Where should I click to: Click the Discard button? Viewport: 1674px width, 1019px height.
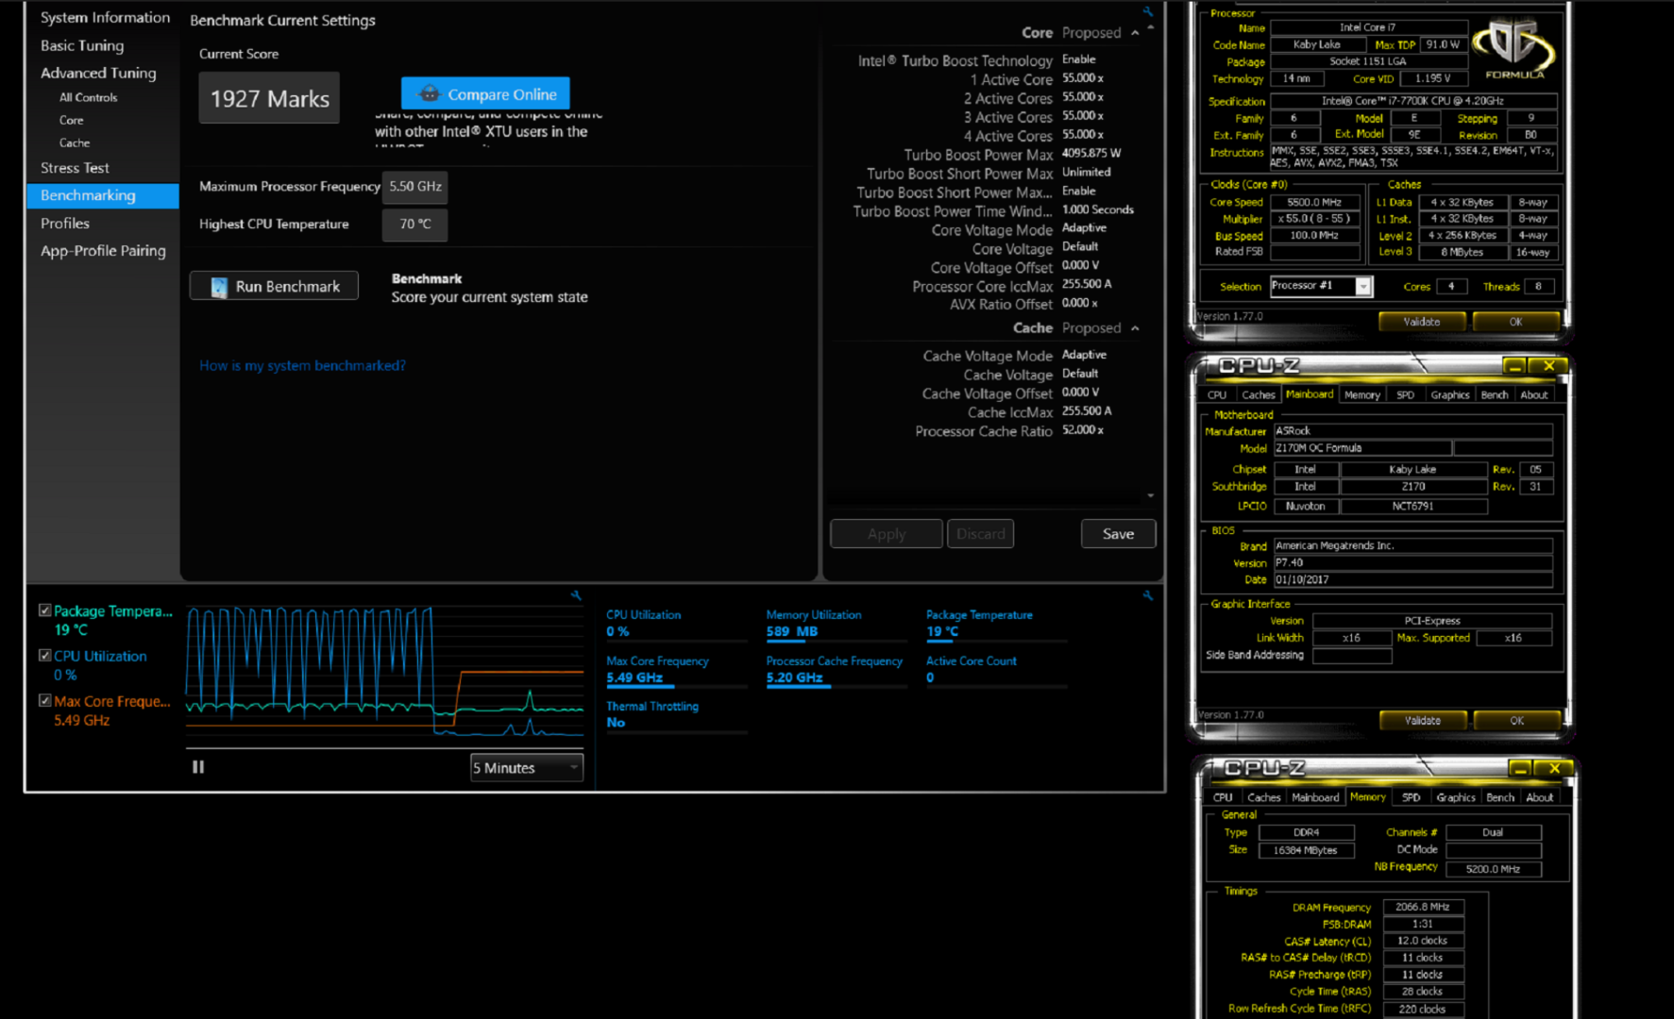point(980,533)
